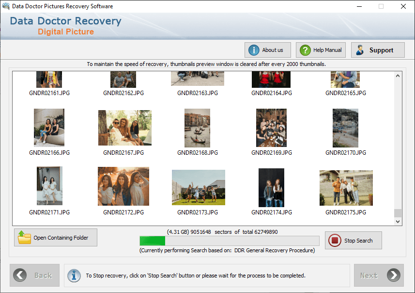Image resolution: width=415 pixels, height=293 pixels.
Task: Select three women thumbnail GNDR02172.JPG
Action: 123,186
